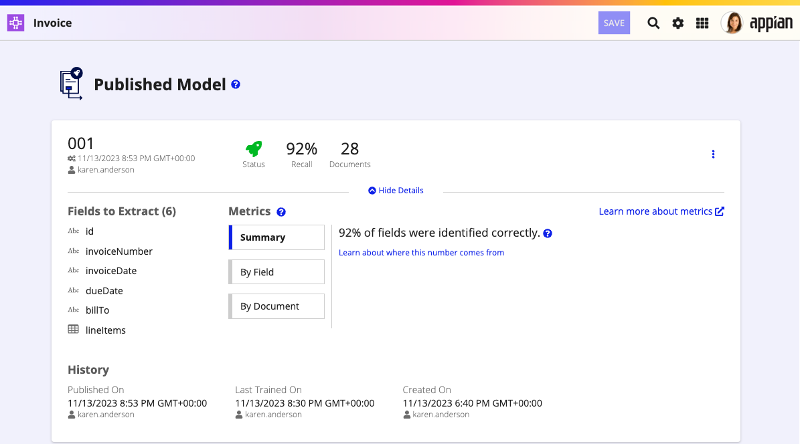The width and height of the screenshot is (800, 444).
Task: Open Learn about where this number comes from
Action: coord(422,252)
